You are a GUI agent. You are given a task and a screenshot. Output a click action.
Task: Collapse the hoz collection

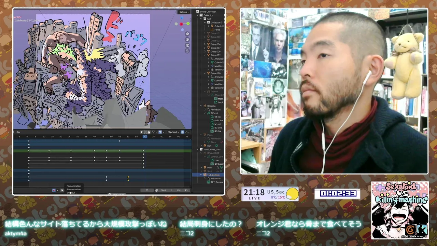[x=201, y=19]
